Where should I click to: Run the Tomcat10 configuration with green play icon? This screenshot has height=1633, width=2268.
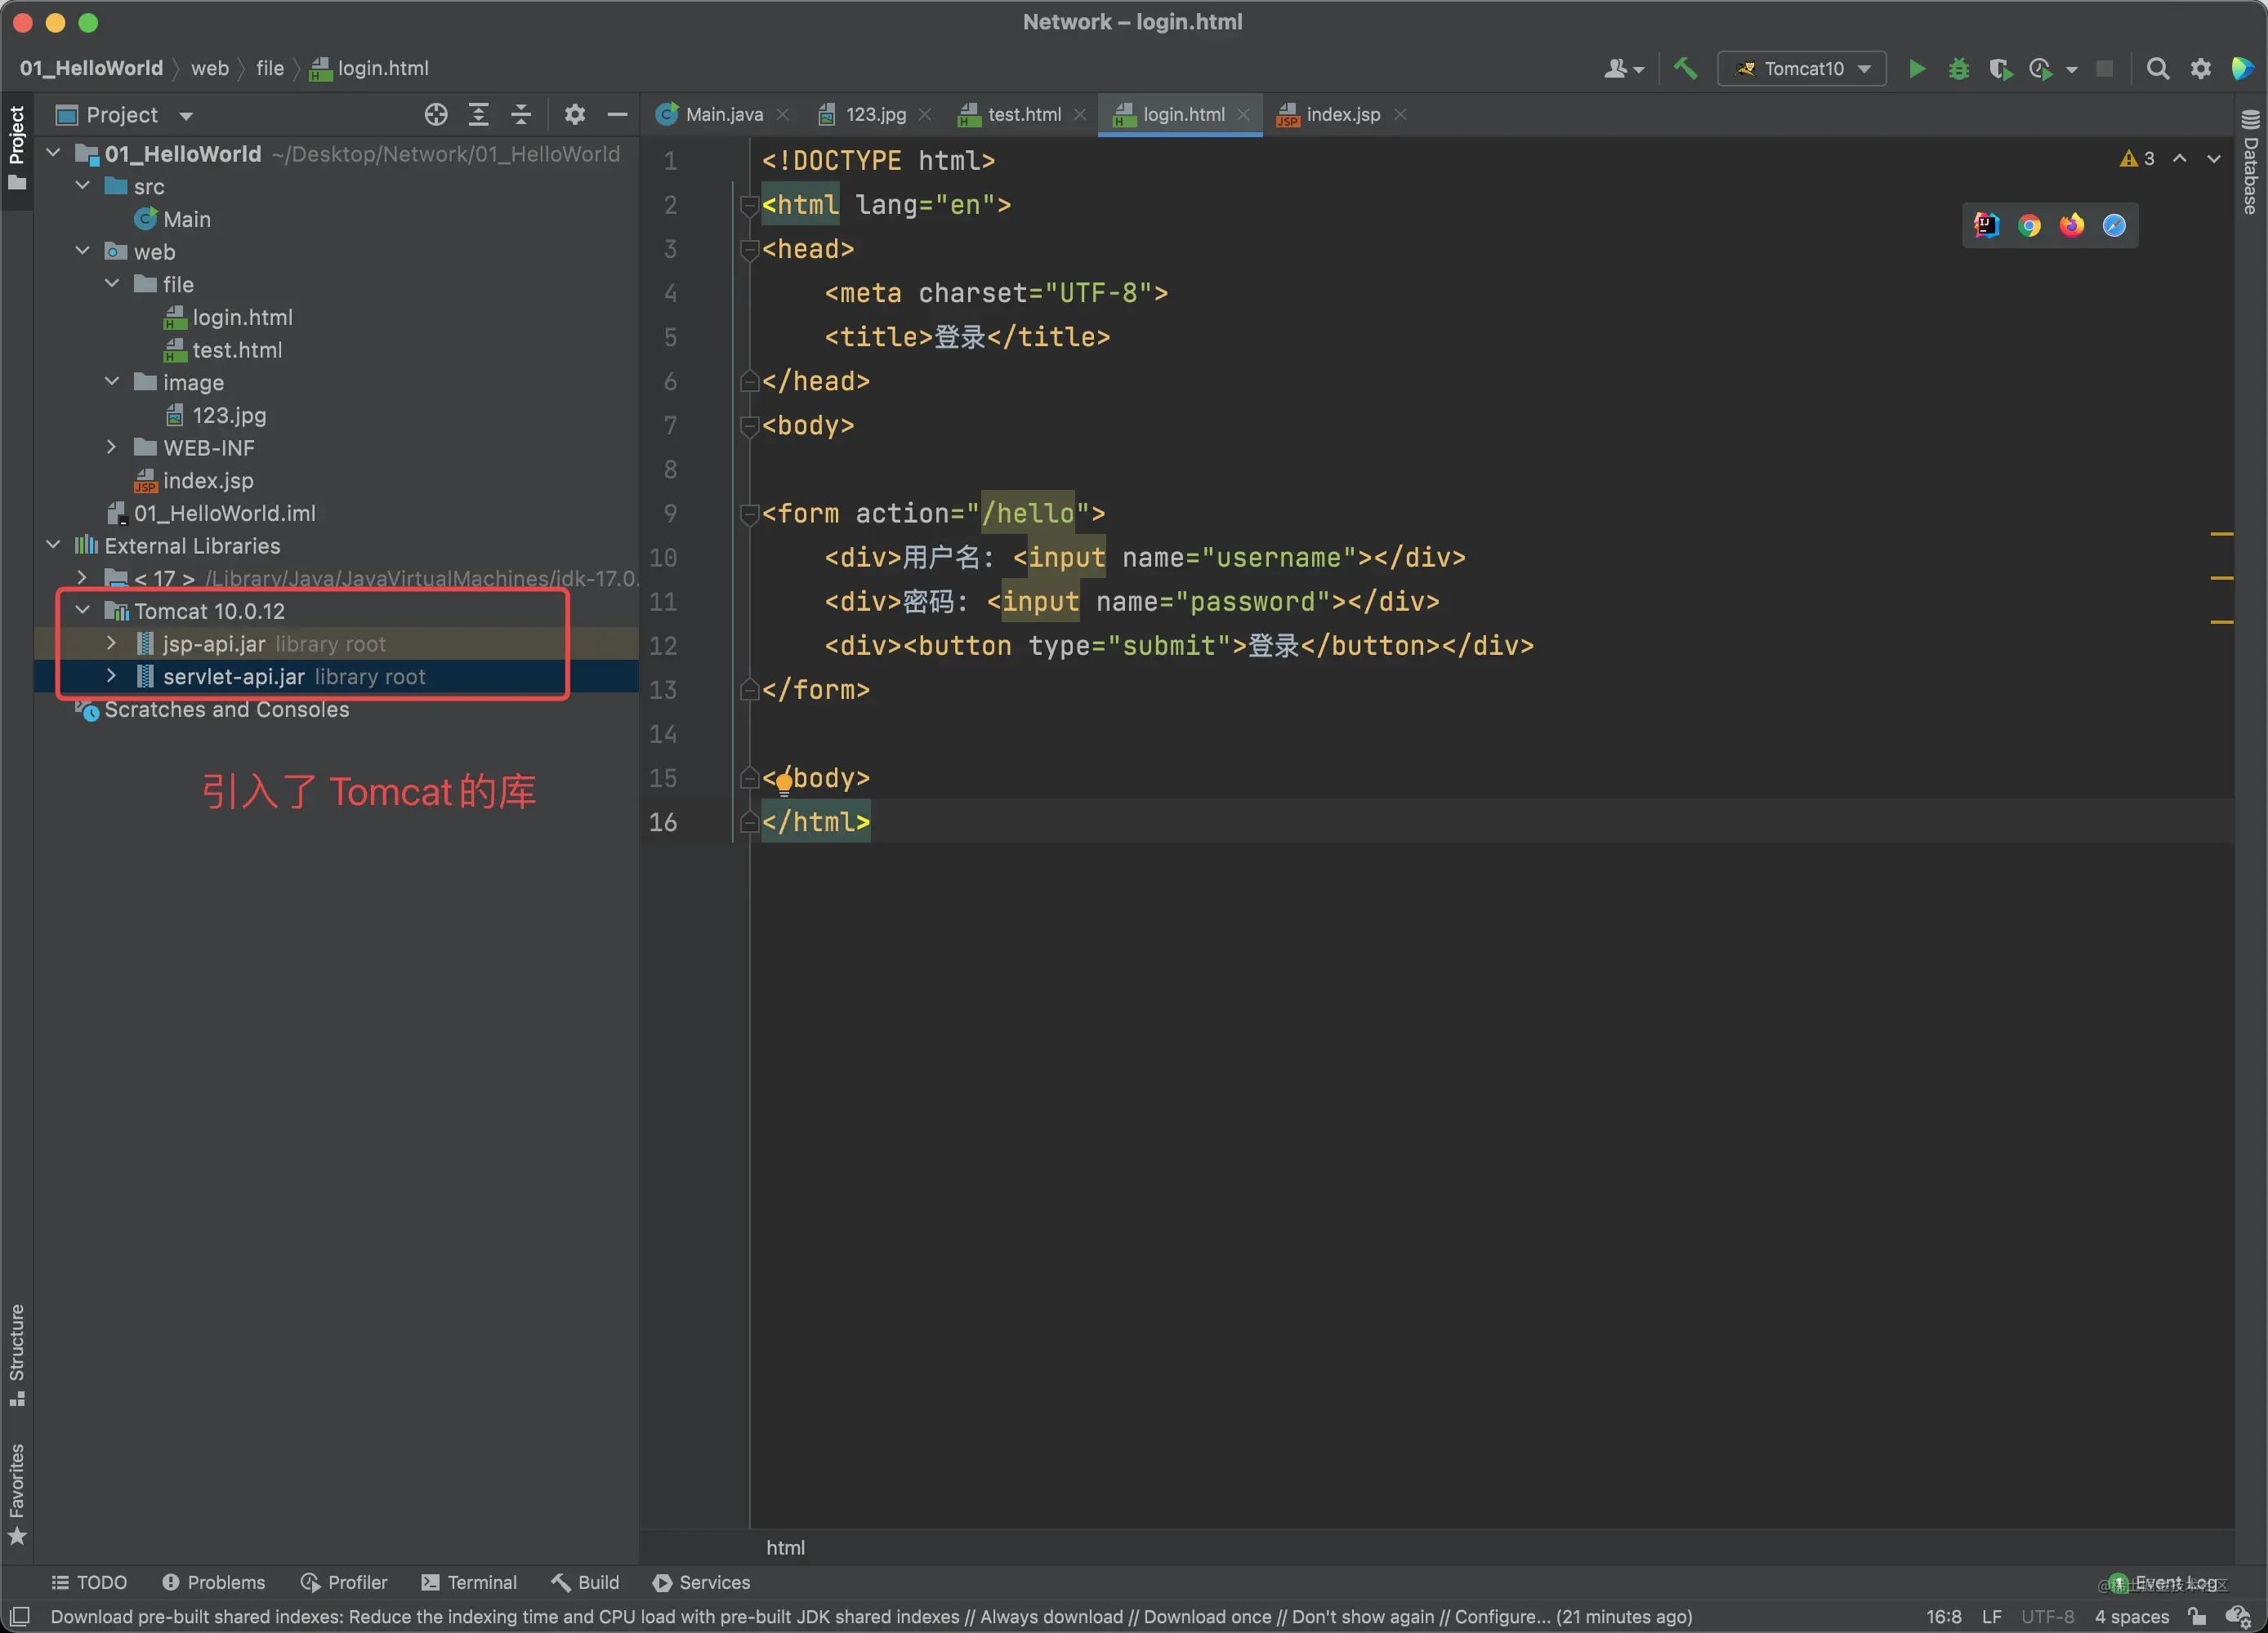1916,68
